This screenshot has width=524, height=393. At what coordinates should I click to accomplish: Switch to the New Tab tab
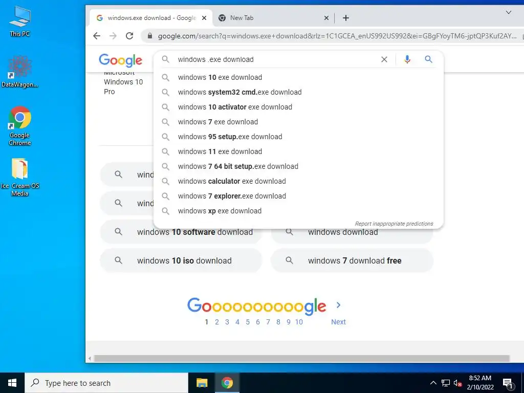273,18
